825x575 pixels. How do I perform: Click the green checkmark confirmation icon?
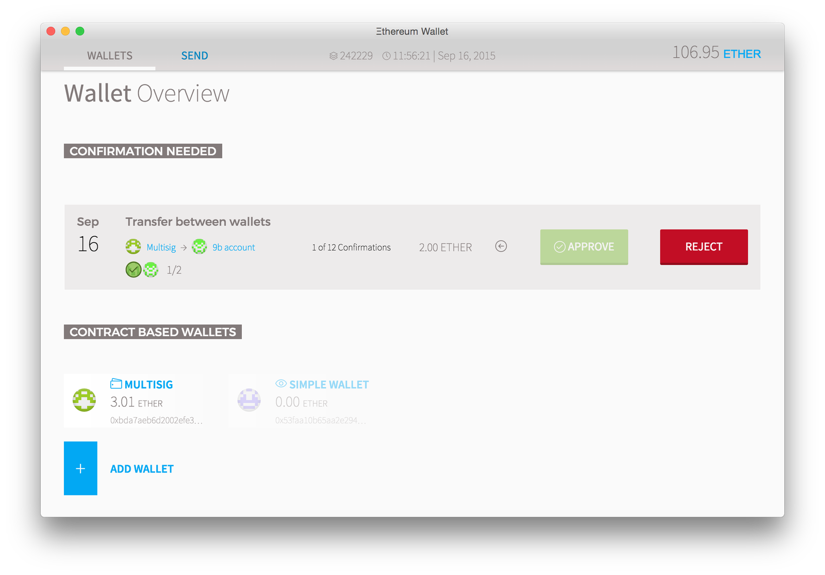[x=133, y=270]
